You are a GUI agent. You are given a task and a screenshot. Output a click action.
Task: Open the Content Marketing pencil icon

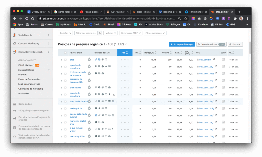pyautogui.click(x=15, y=44)
